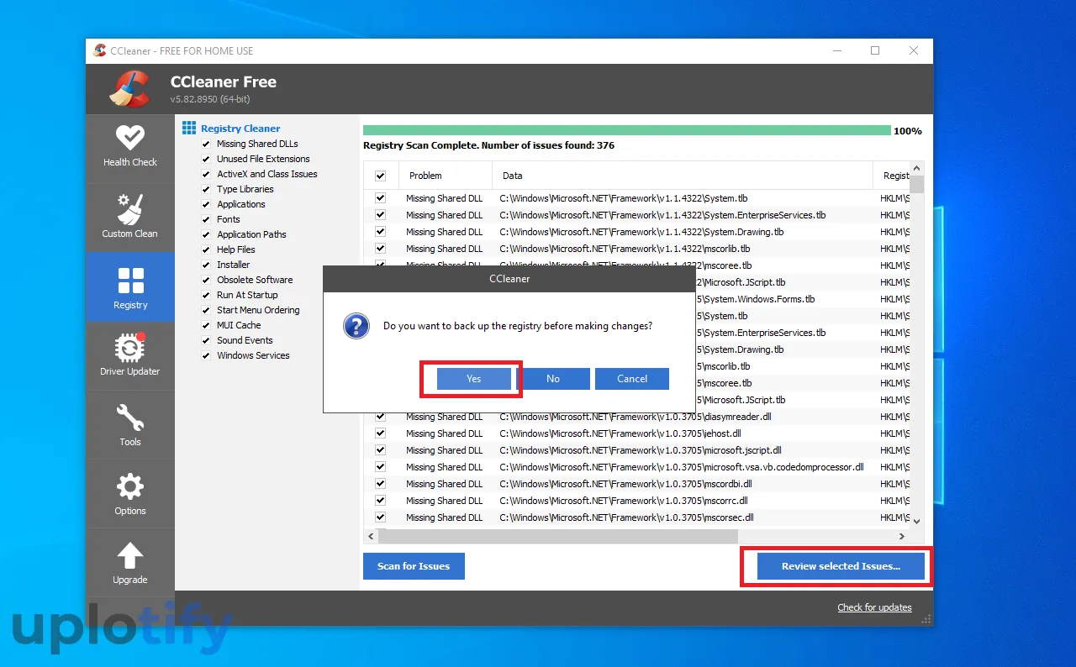Select the Installer list entry
Viewport: 1076px width, 667px height.
click(x=234, y=265)
